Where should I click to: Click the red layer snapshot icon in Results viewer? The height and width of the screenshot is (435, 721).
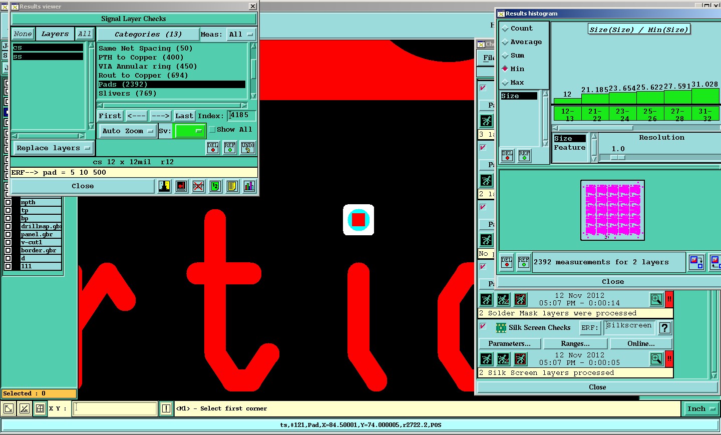181,186
